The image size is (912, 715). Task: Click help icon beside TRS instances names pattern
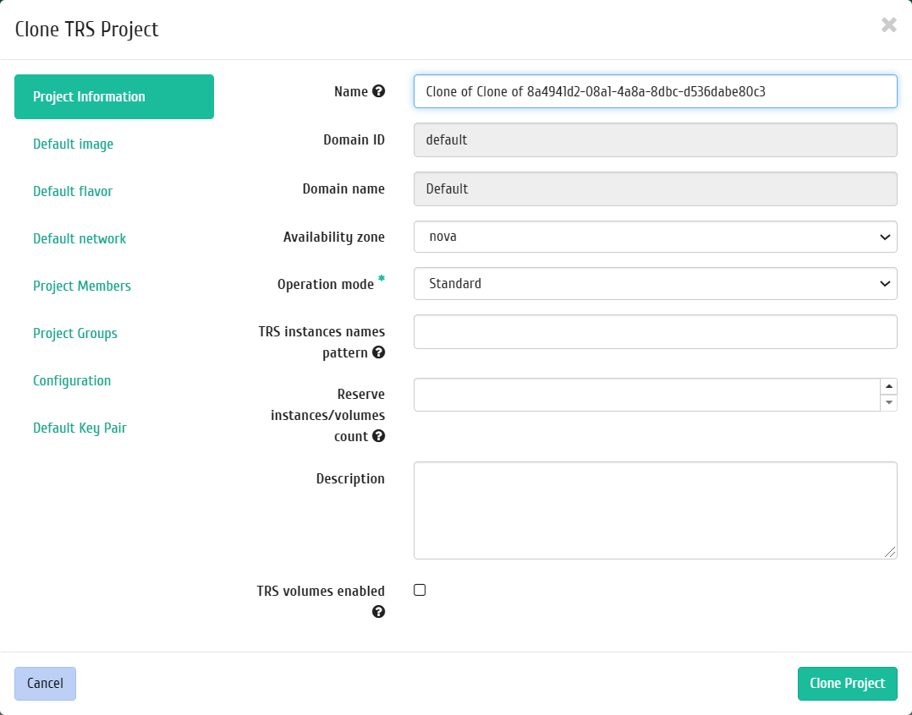click(x=379, y=352)
